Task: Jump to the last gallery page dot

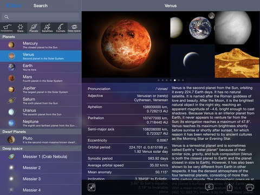Action: tap(183, 80)
